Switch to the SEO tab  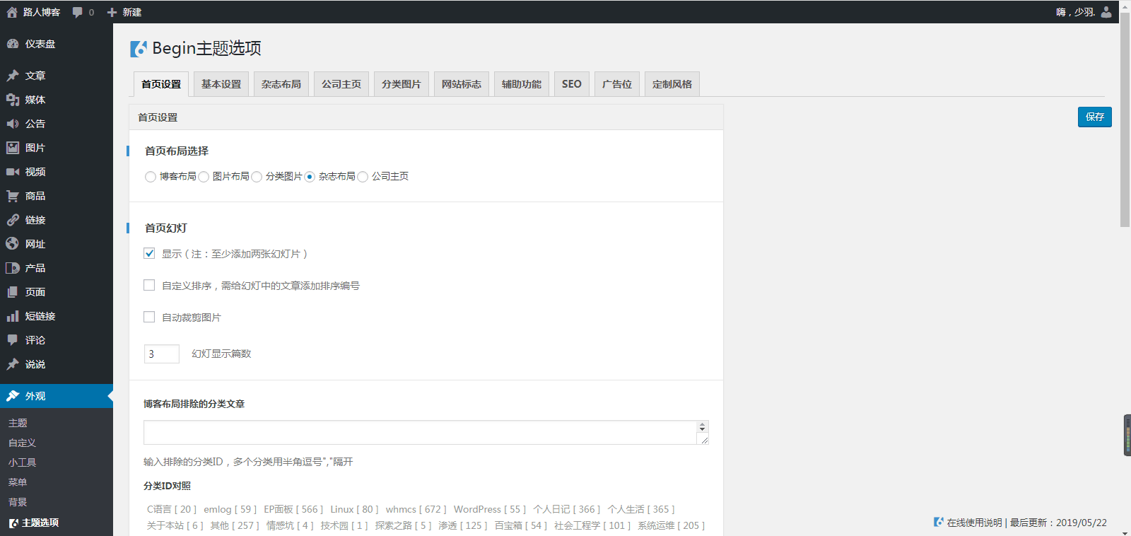572,84
